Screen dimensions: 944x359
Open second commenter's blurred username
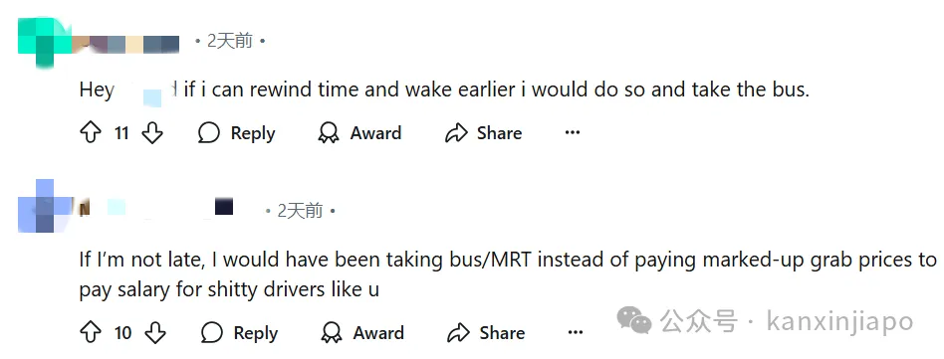pyautogui.click(x=156, y=207)
